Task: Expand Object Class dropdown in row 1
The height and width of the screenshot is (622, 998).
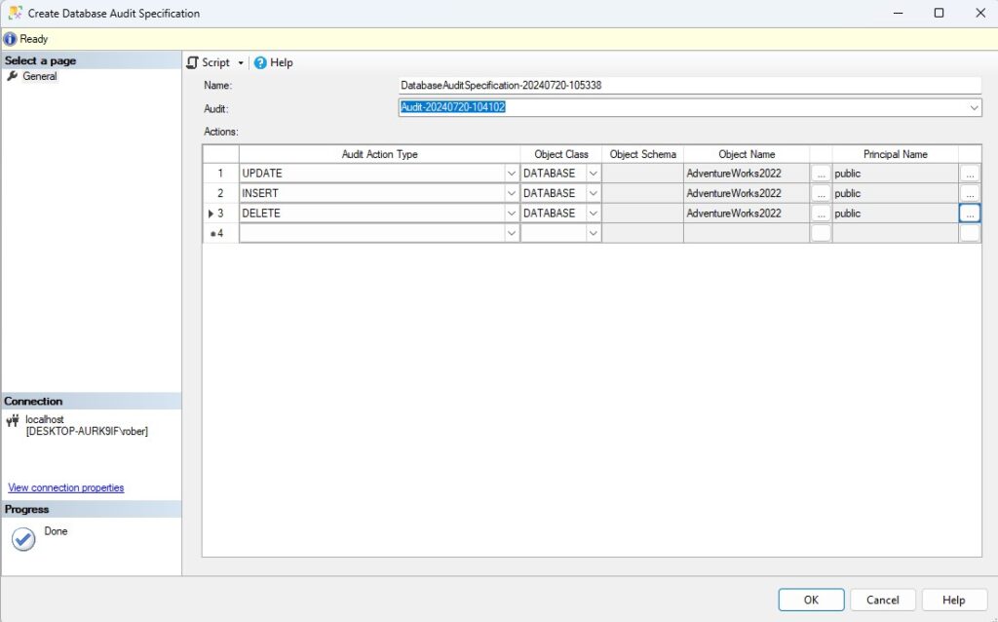Action: point(593,174)
